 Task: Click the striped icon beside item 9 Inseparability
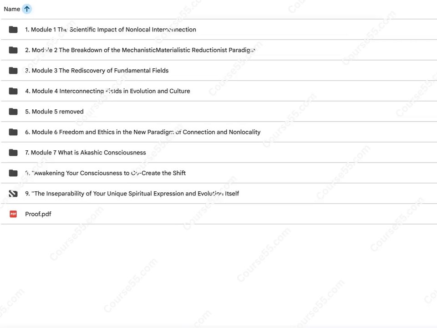click(x=13, y=194)
